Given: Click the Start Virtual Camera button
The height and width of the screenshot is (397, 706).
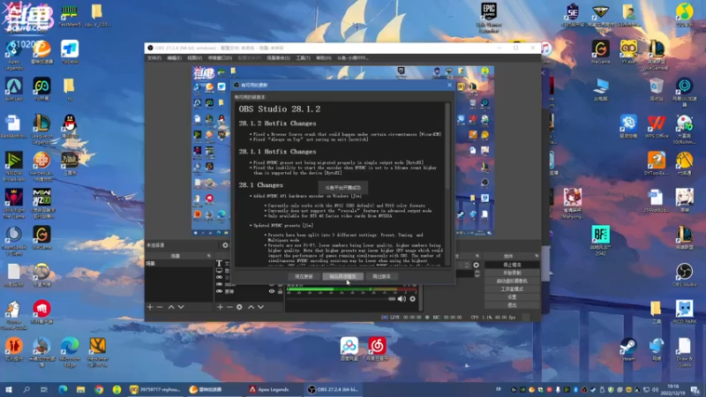Looking at the screenshot, I should tap(512, 281).
